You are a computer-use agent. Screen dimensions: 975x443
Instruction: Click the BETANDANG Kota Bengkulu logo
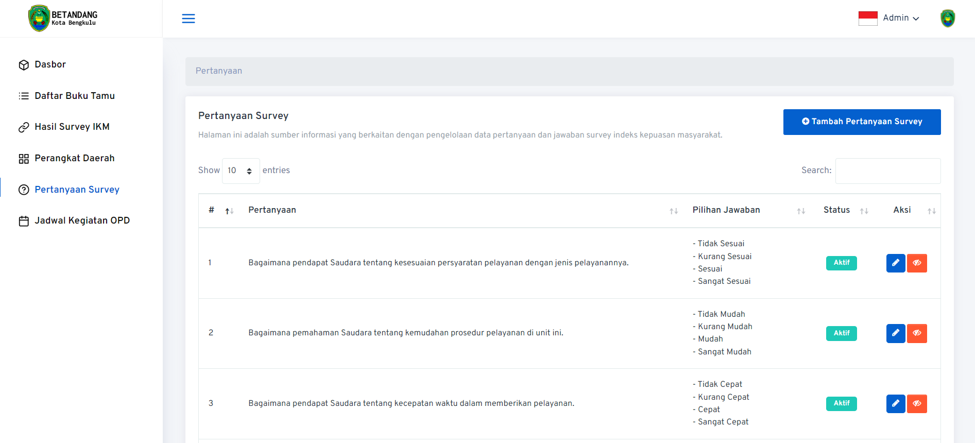pos(63,19)
